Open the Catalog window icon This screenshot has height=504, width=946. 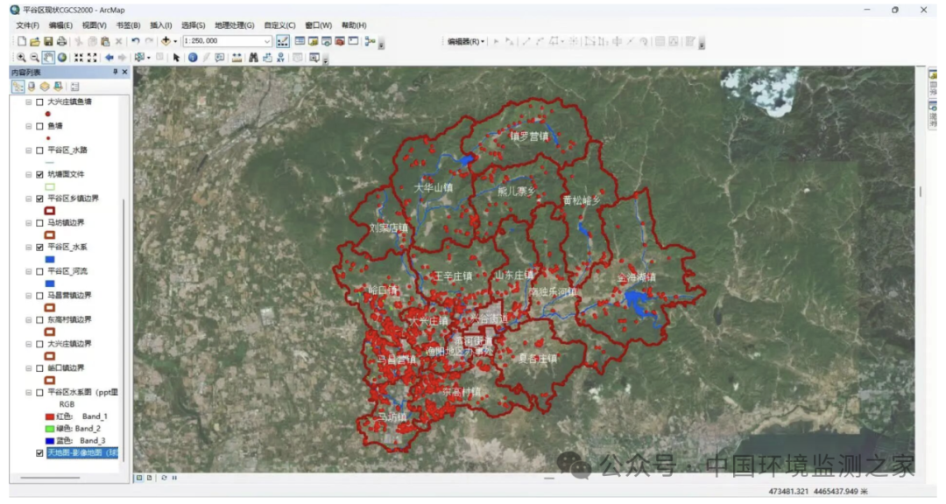(313, 42)
